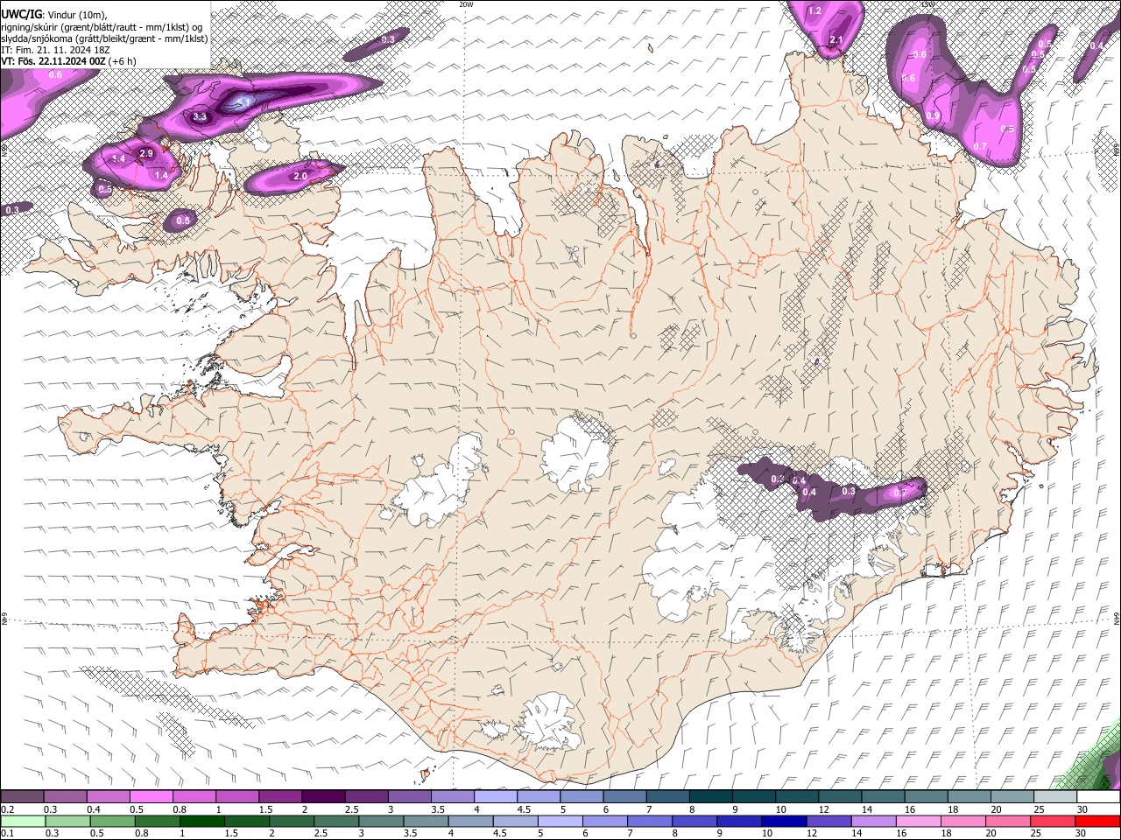Pick upper legend swatch labeled 0.5
The image size is (1121, 840).
coord(151,797)
